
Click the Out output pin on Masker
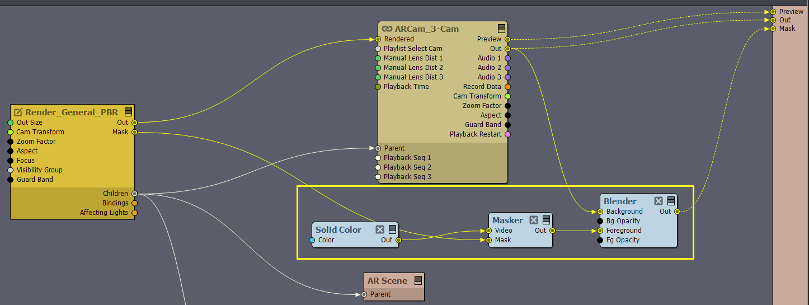[552, 231]
